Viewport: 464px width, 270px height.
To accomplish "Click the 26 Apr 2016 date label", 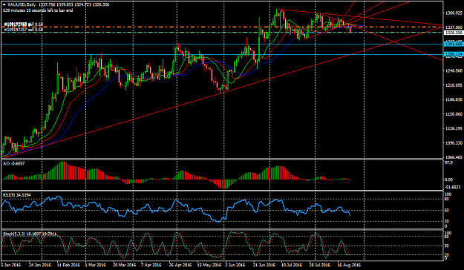I will [180, 265].
